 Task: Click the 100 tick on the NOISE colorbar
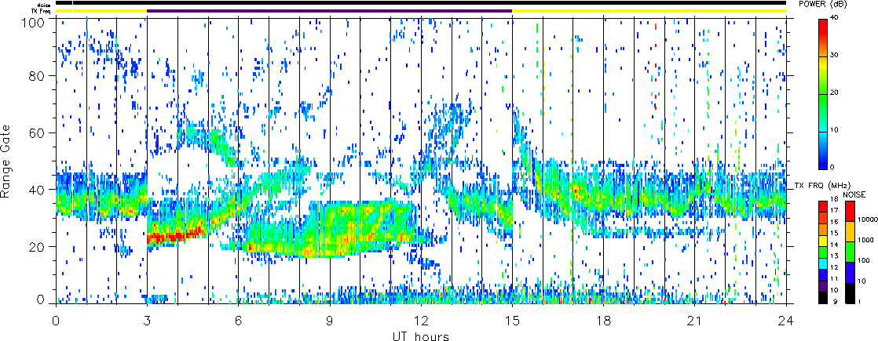(x=863, y=259)
